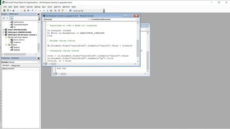Open the Insert menu
The image size is (230, 129).
(x=22, y=7)
